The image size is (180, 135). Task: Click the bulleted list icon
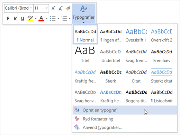53,18
